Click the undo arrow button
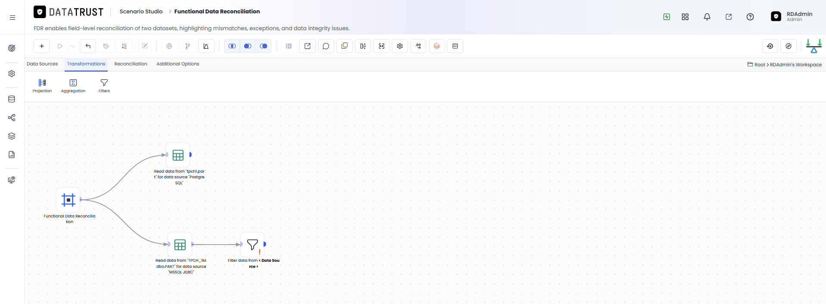 (88, 46)
